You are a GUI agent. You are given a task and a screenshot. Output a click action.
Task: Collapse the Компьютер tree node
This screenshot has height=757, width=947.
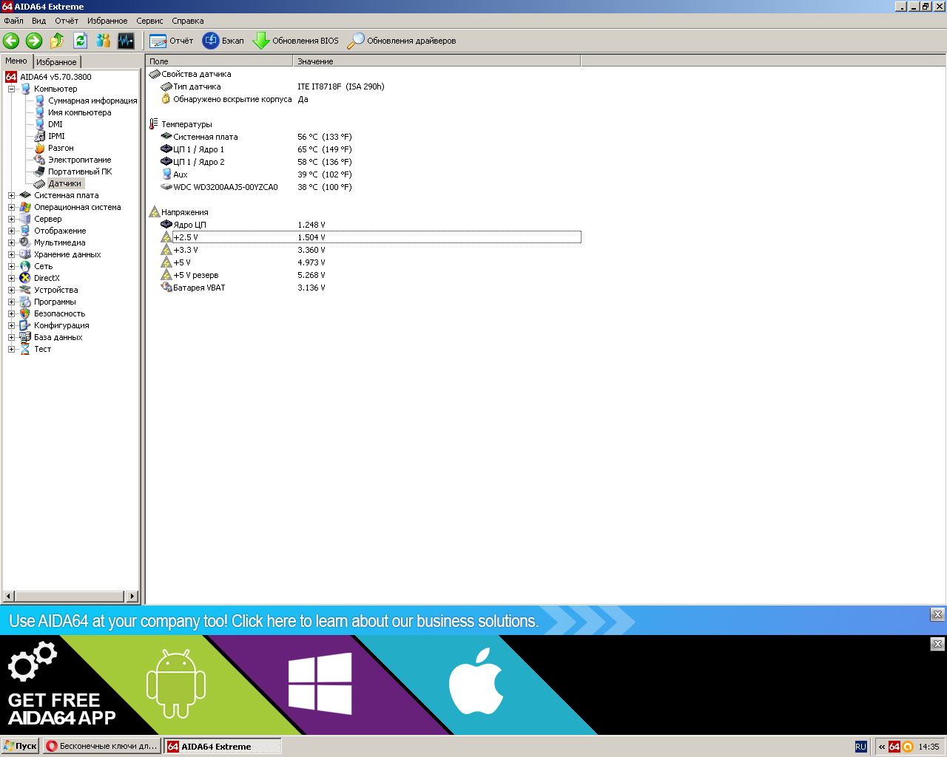point(11,89)
